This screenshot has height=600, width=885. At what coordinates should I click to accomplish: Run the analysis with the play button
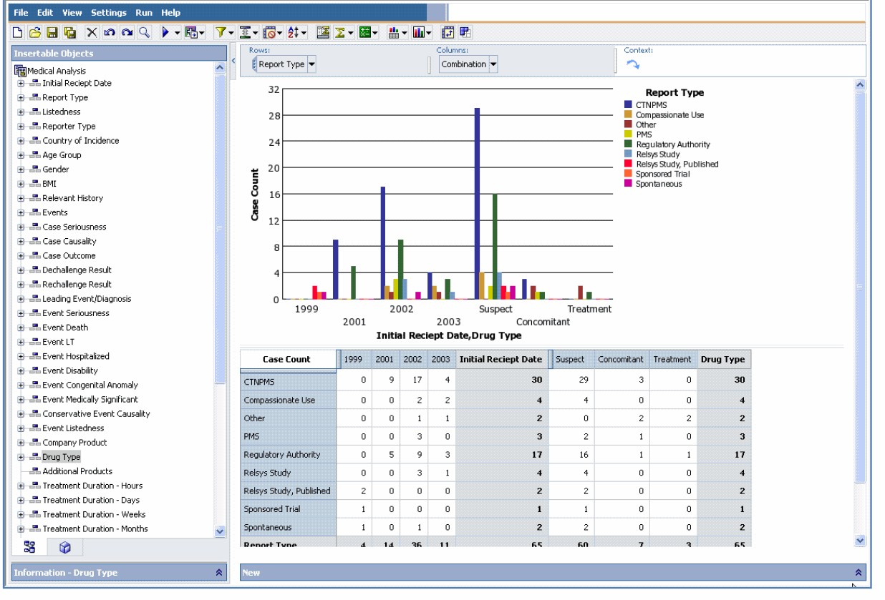[166, 32]
